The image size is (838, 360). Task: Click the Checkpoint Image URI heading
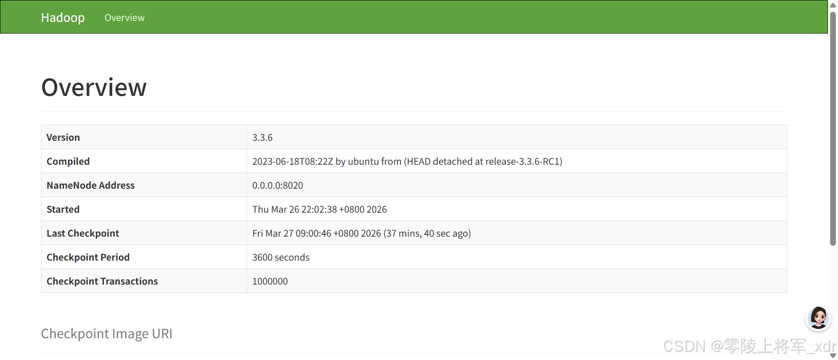(x=106, y=333)
